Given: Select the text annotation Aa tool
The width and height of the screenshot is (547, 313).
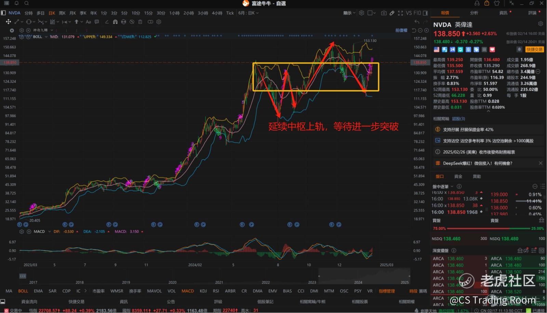Looking at the screenshot, I should coord(88,22).
